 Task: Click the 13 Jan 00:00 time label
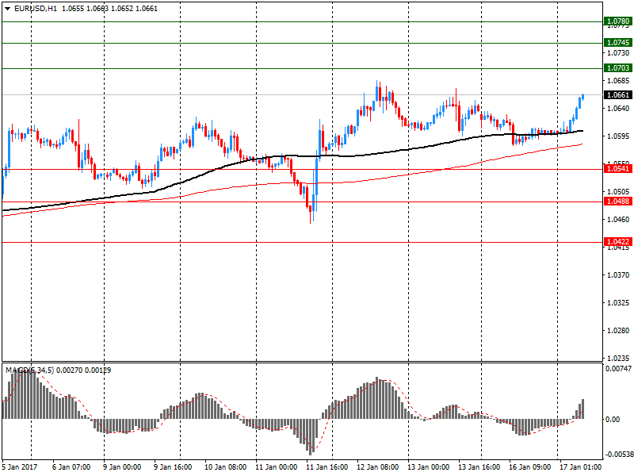(x=428, y=467)
